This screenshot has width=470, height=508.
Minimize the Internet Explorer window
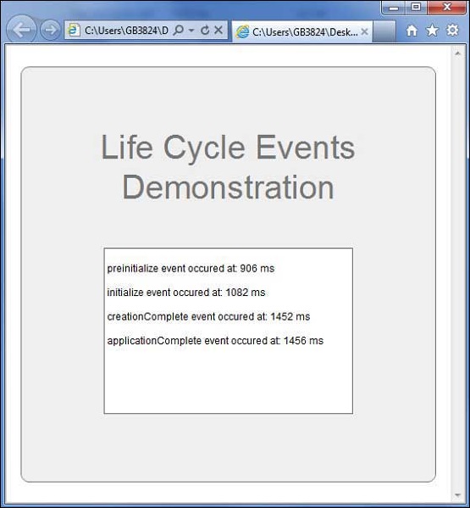394,7
